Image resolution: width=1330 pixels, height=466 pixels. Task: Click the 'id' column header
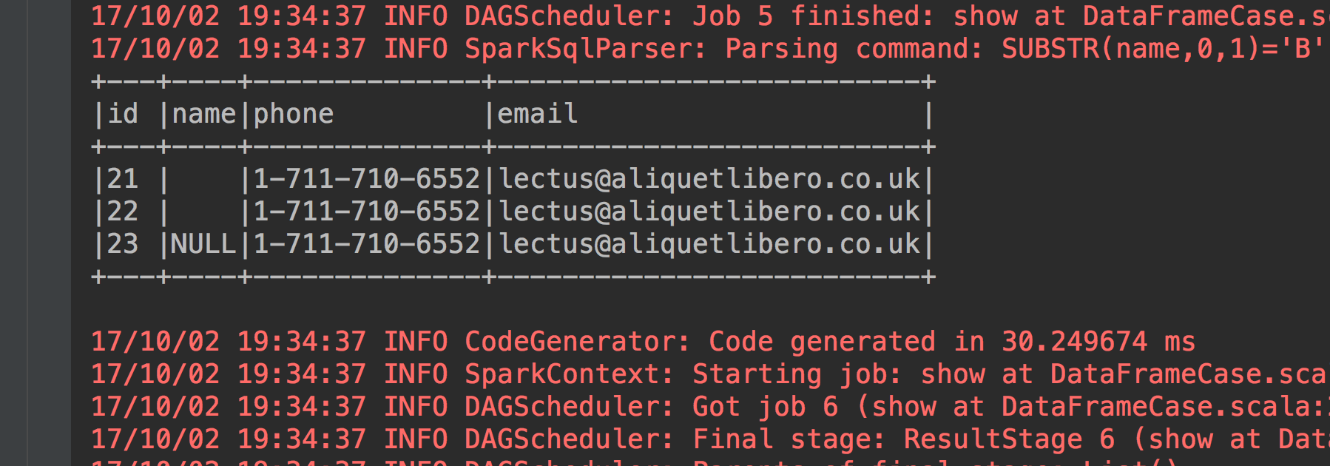click(123, 114)
